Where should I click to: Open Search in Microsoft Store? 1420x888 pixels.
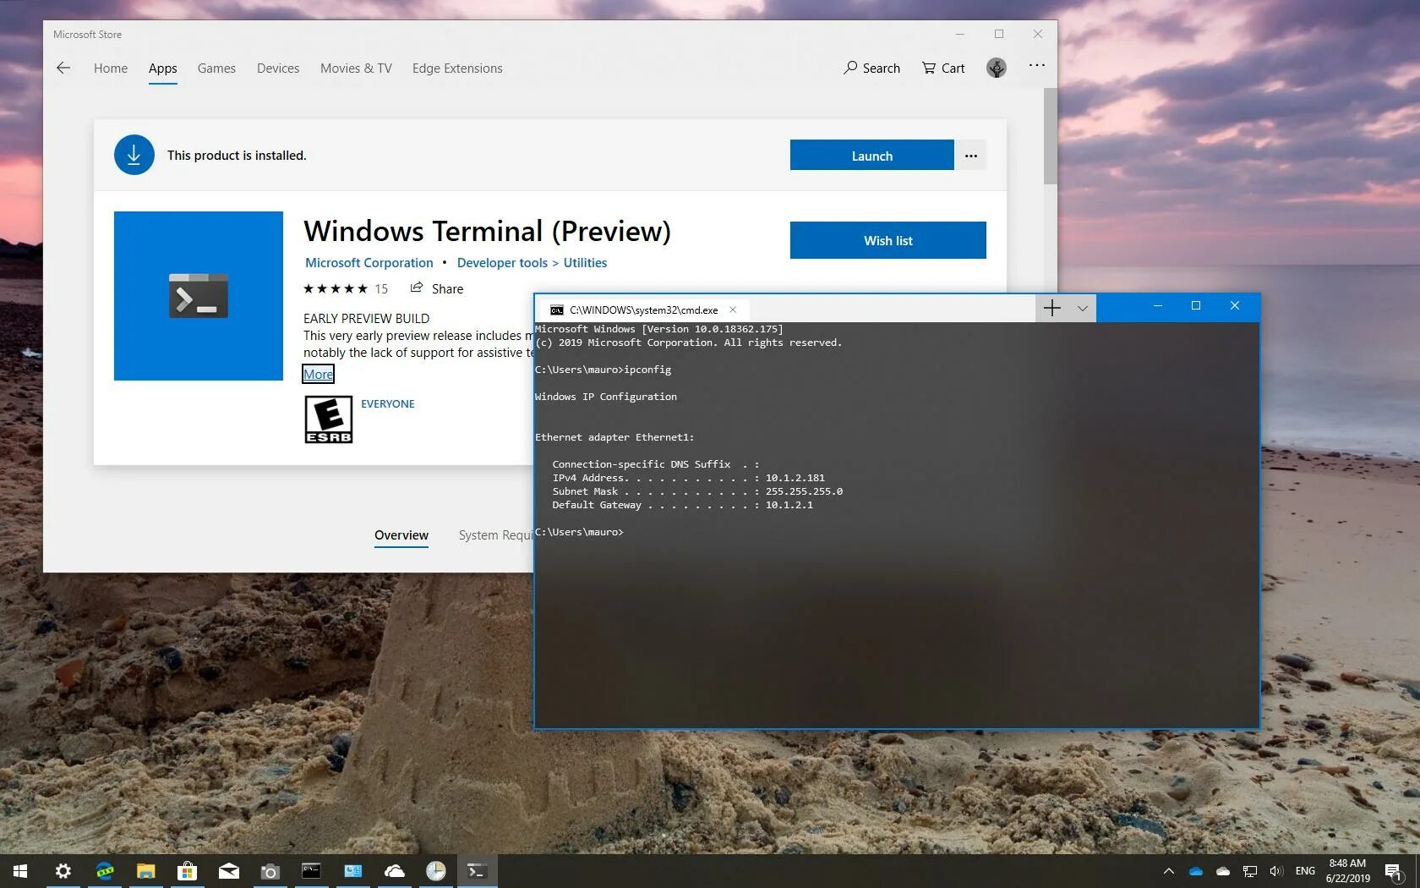[x=871, y=68]
